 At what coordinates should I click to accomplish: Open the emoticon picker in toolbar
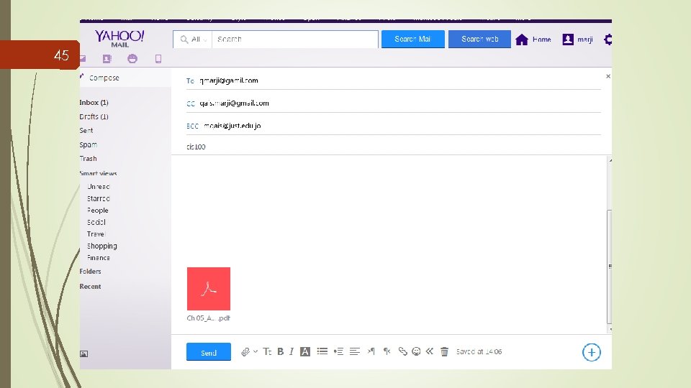coord(416,351)
